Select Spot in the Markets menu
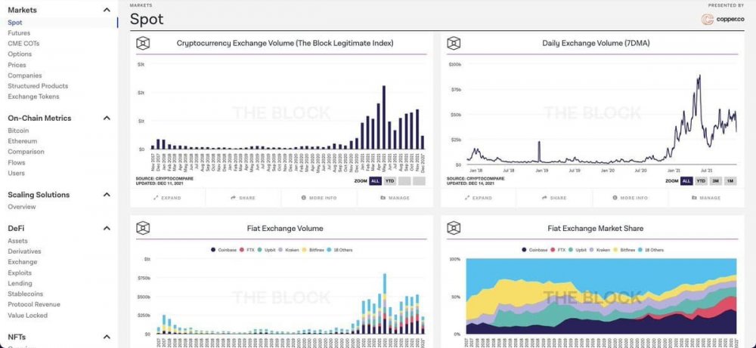 tap(15, 23)
